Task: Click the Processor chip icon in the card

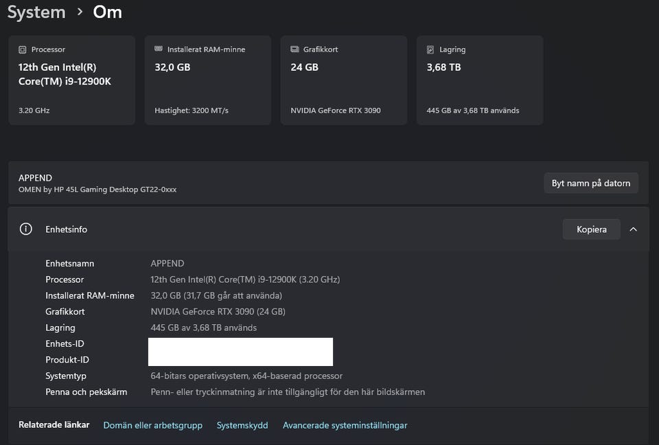Action: pyautogui.click(x=22, y=49)
